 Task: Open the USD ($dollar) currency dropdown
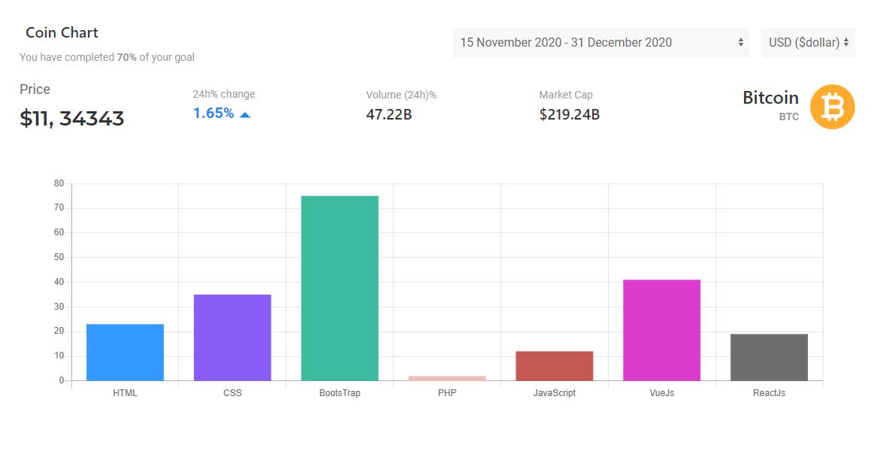(x=808, y=43)
